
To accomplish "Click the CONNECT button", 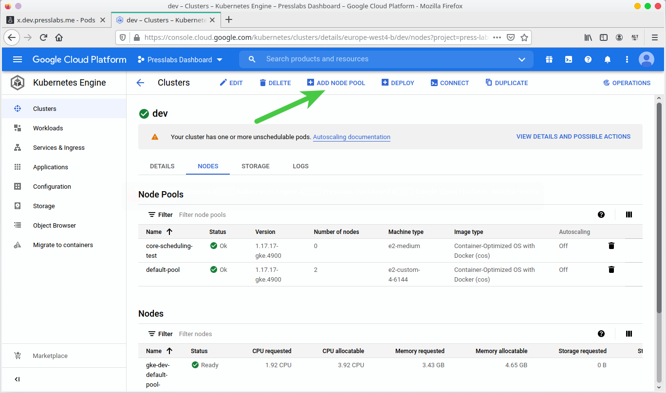I will (450, 83).
